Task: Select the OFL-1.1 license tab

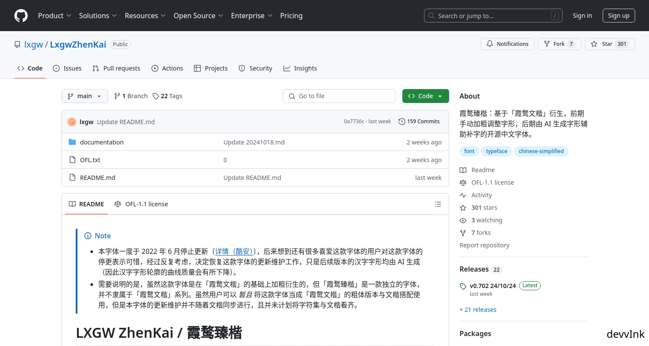Action: [x=141, y=204]
